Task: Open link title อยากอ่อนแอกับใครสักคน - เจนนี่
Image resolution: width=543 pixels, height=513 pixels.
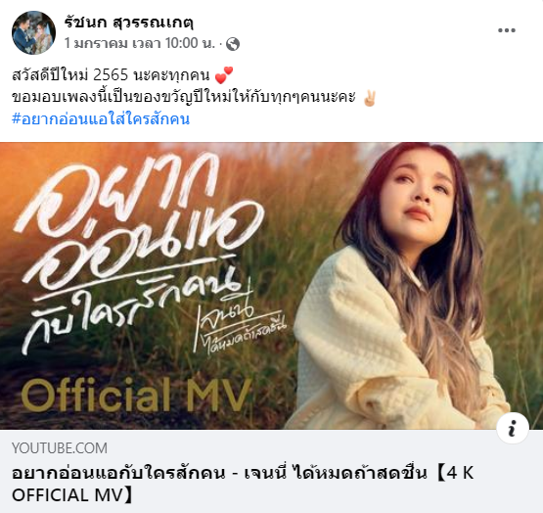Action: click(x=150, y=473)
